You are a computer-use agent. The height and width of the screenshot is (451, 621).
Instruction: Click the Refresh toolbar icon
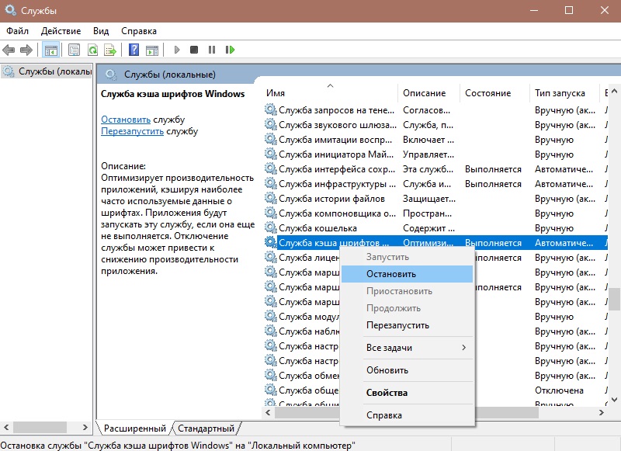coord(92,50)
